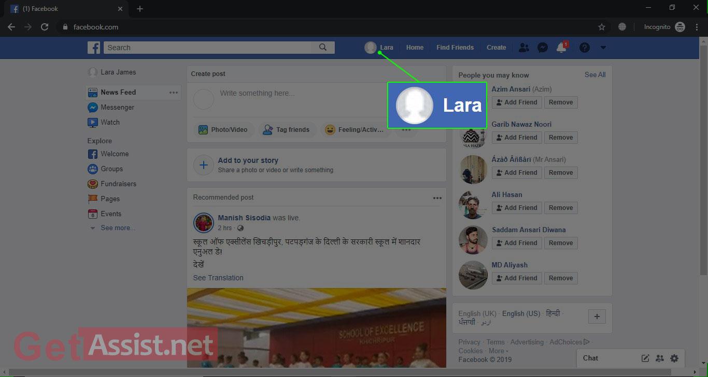Click the Lara profile picture in top bar
708x377 pixels.
click(370, 48)
